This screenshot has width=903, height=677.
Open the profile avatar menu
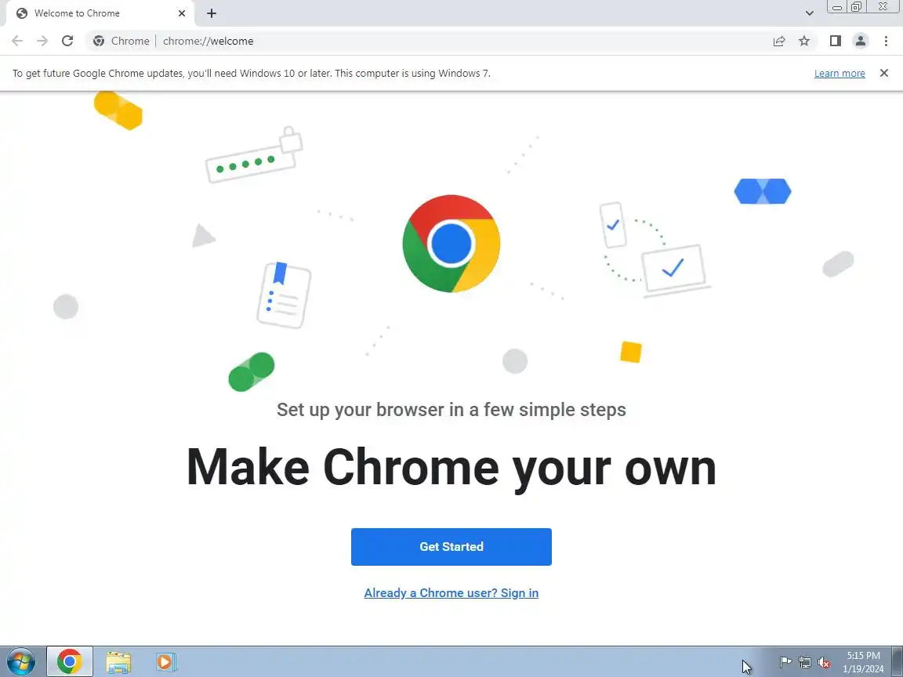(861, 41)
